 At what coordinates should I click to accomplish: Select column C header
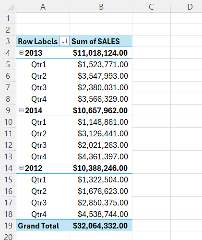click(151, 7)
